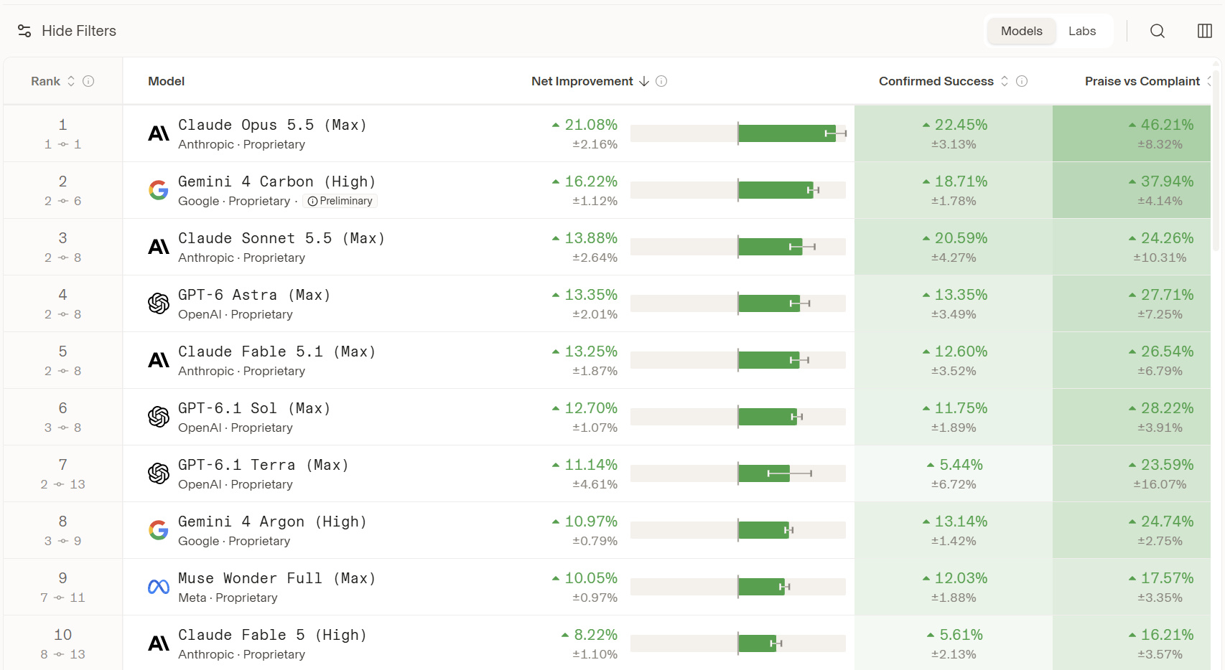Click the Preliminary badge
This screenshot has height=670, width=1225.
point(340,201)
